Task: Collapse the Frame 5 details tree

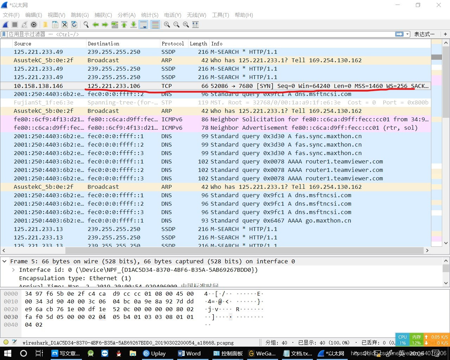Action: (5, 262)
